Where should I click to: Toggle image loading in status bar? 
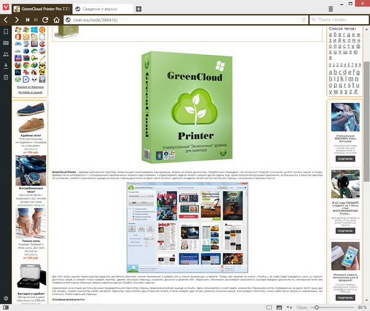click(279, 307)
